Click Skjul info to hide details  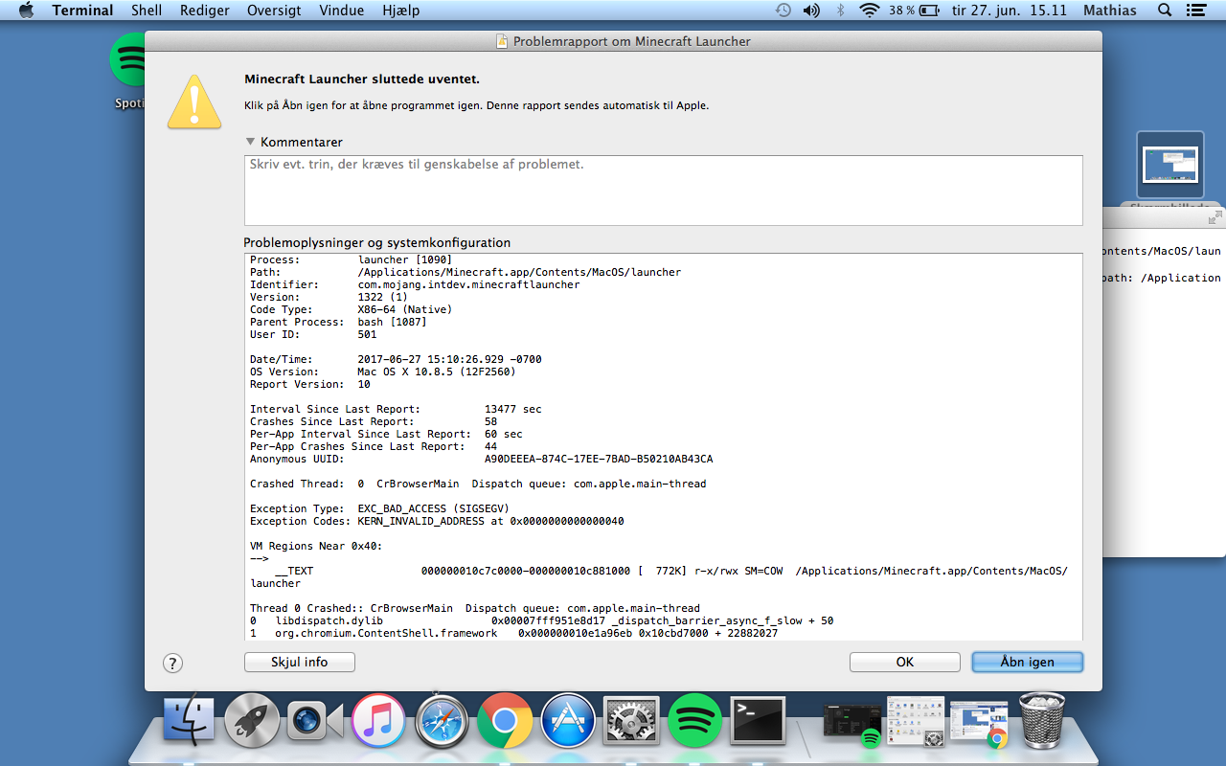pos(299,662)
